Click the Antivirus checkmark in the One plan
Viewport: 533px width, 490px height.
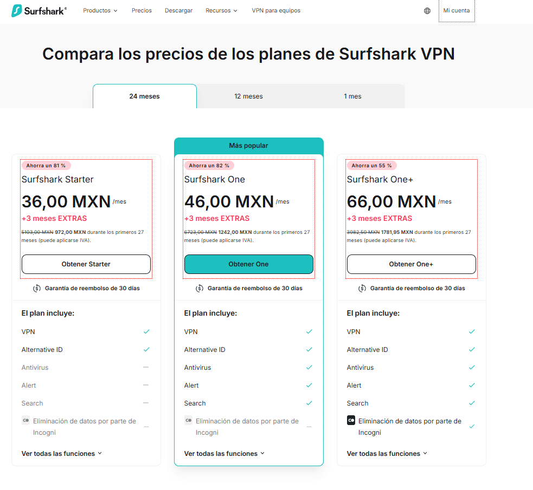(x=309, y=367)
